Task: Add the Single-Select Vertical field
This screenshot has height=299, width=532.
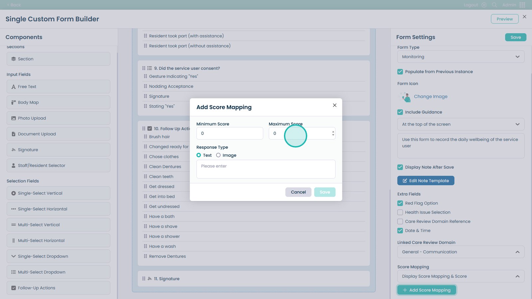Action: (58, 193)
